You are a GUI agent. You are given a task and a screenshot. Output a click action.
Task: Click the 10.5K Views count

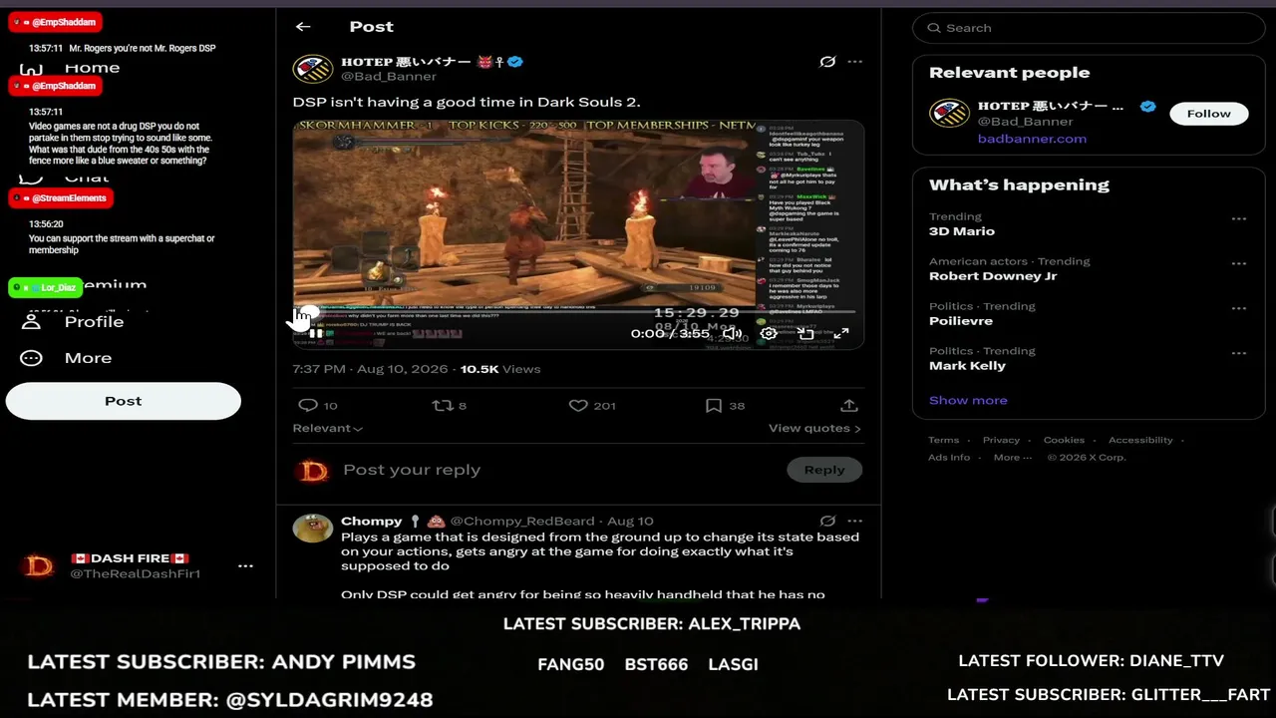500,369
